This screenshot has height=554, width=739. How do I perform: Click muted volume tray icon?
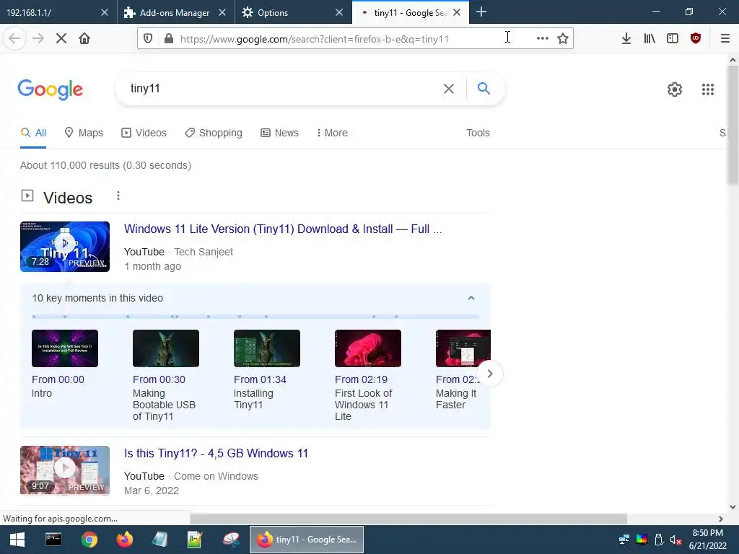[x=675, y=540]
